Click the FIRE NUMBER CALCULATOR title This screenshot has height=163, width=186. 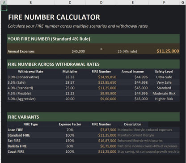(54, 17)
